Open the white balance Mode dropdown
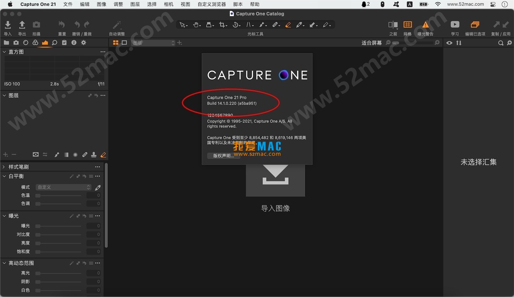The image size is (514, 297). tap(63, 187)
